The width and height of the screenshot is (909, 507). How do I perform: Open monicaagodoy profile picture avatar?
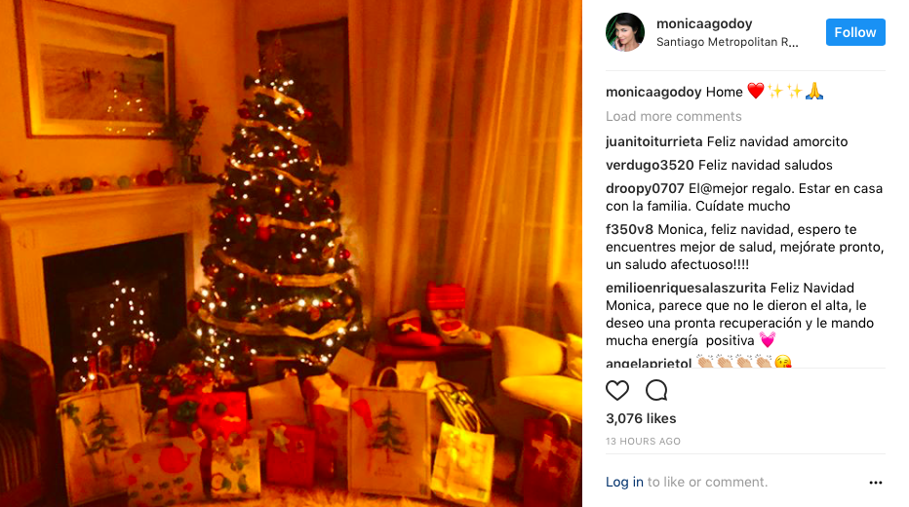point(625,32)
